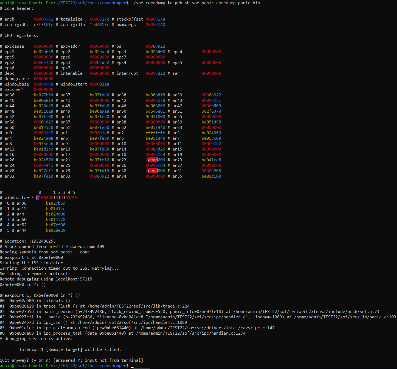Click 'Inferior 1 [Remote target] will be killed.'

(70, 350)
